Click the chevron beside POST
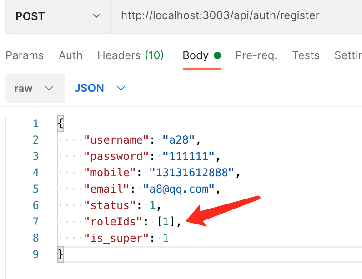This screenshot has height=279, width=362. (x=96, y=16)
